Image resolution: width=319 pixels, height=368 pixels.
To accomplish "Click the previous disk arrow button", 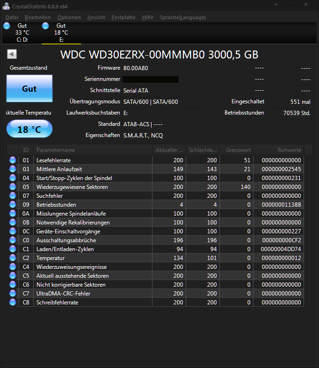I will 12,54.
